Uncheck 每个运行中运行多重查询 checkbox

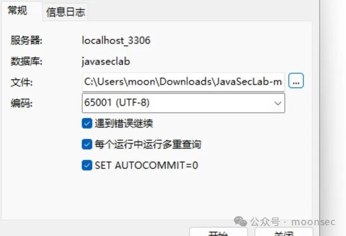click(87, 144)
